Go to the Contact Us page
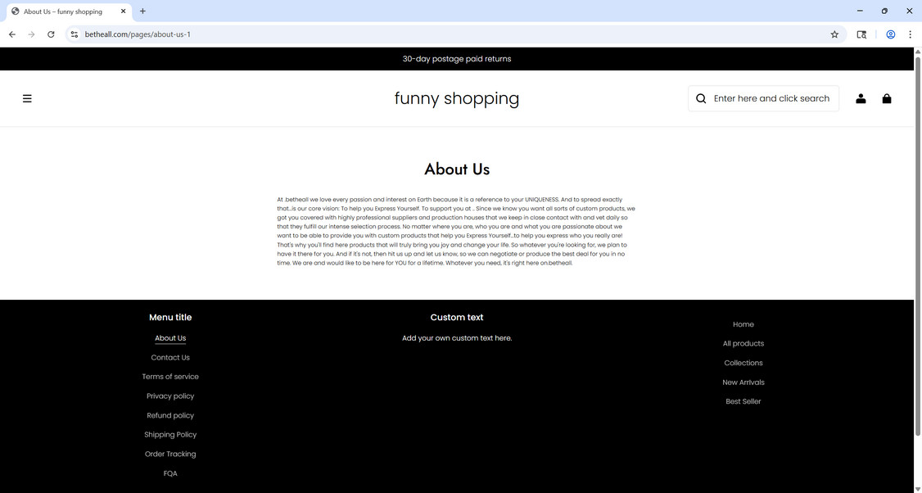The width and height of the screenshot is (922, 493). pos(170,357)
